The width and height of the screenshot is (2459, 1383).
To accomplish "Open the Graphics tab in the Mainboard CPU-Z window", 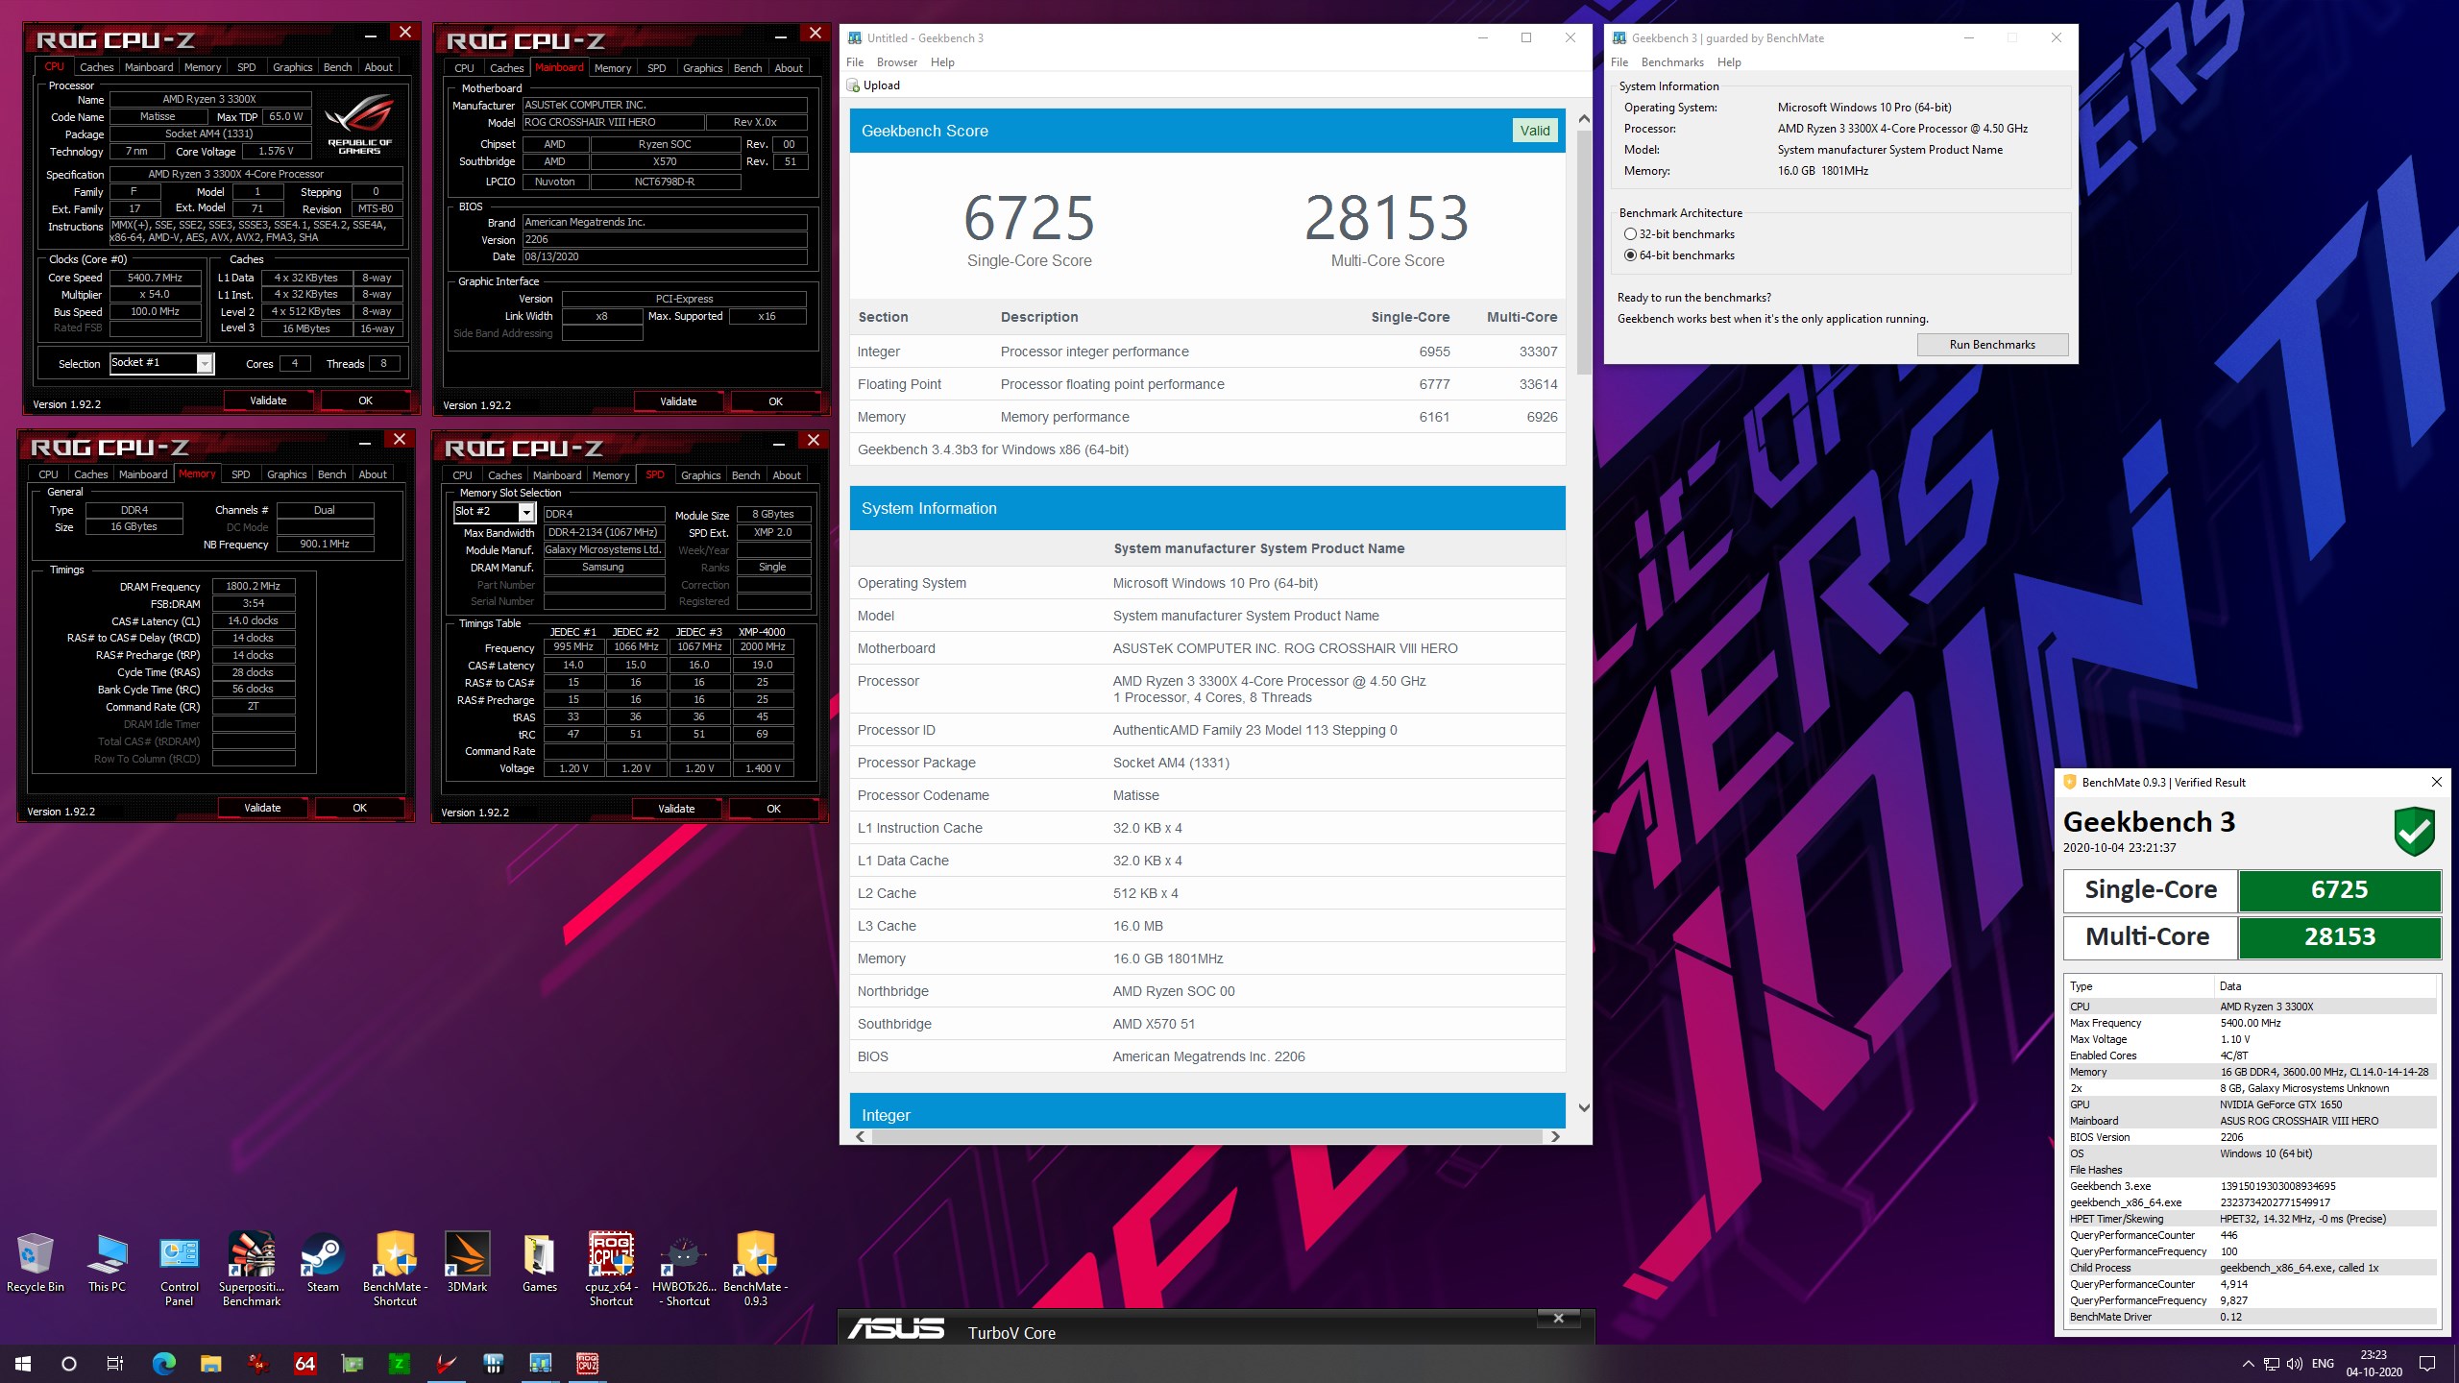I will [x=702, y=68].
